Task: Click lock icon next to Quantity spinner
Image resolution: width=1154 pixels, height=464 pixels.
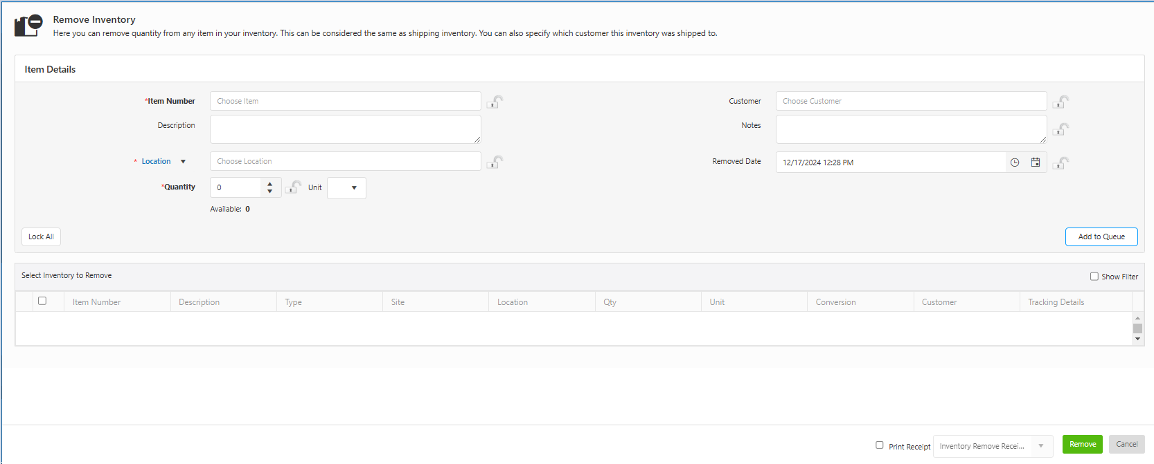Action: [x=293, y=187]
